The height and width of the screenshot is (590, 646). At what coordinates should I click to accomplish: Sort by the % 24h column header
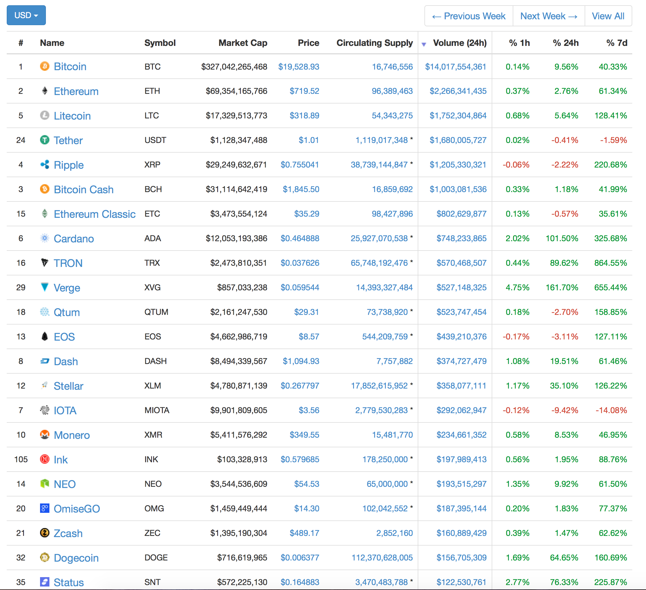566,43
